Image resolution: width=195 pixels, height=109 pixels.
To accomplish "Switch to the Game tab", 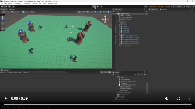I will (x=12, y=9).
